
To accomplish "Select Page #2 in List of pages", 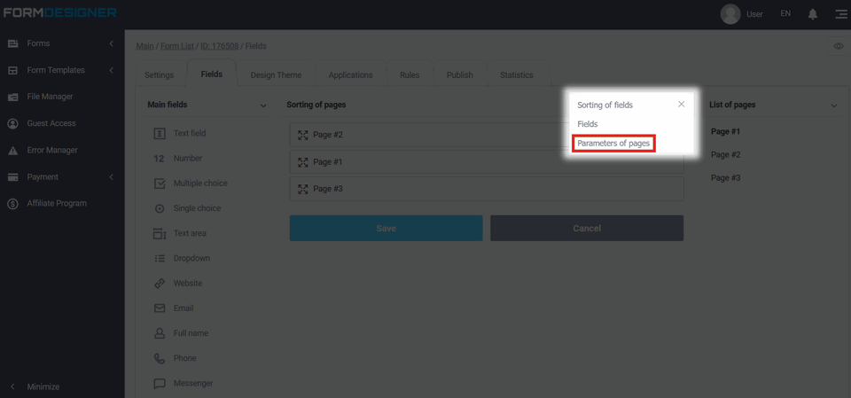I will [x=725, y=155].
